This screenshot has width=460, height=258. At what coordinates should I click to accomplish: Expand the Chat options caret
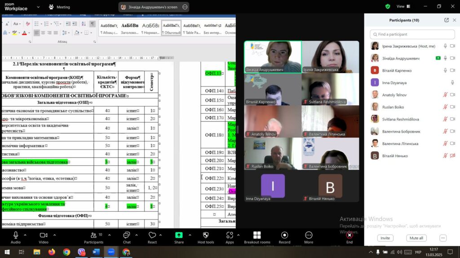137,235
